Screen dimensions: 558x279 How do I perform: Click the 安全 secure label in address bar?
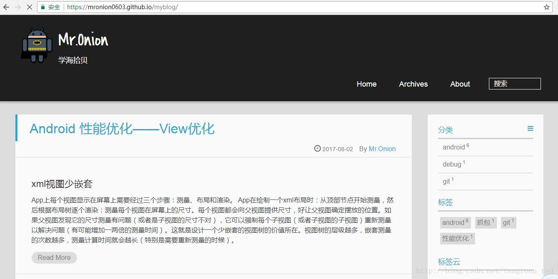point(54,7)
